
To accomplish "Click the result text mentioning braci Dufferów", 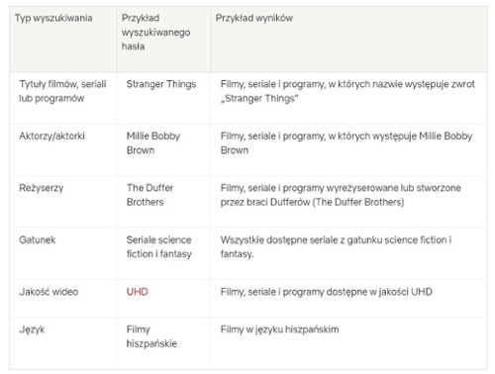I will (341, 195).
